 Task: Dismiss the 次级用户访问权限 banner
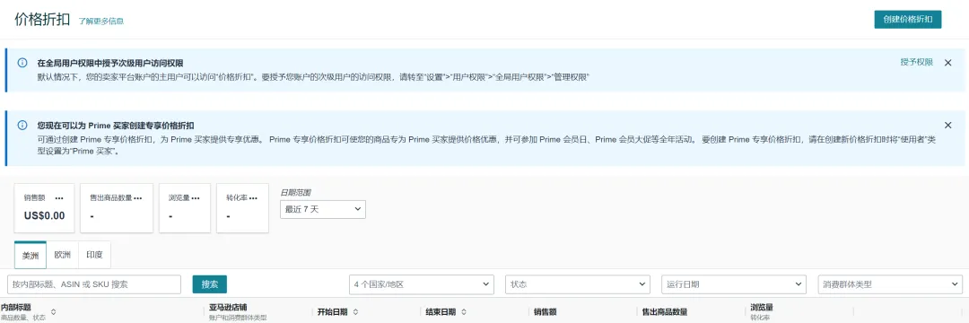click(948, 63)
